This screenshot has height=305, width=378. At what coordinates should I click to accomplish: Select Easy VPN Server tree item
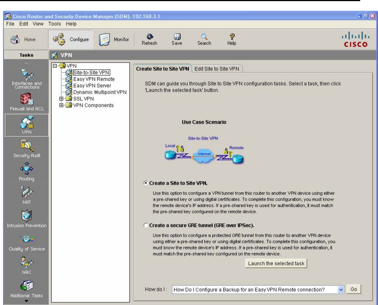tap(92, 85)
